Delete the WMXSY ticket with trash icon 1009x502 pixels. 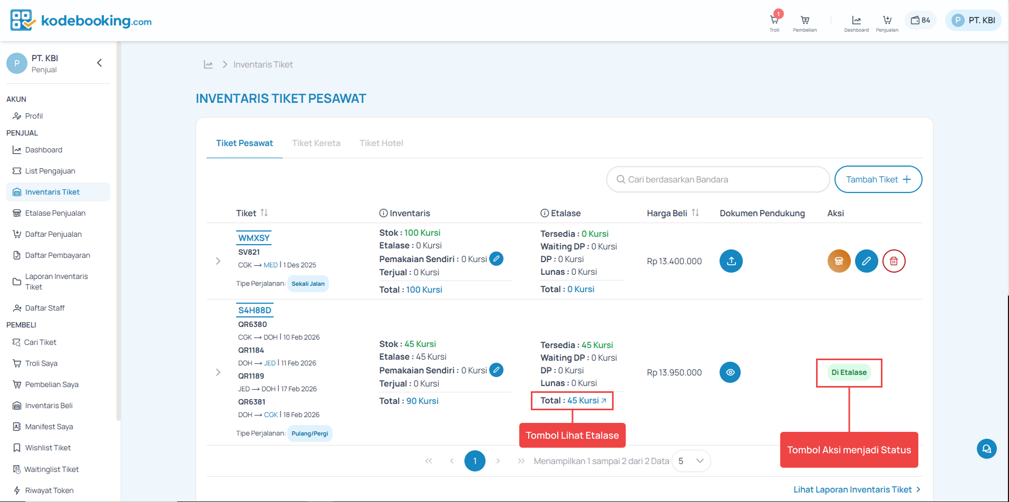(894, 261)
